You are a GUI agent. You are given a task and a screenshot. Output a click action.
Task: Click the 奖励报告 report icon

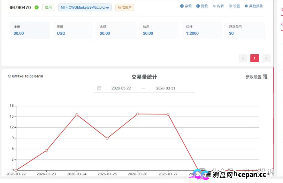(x=246, y=6)
